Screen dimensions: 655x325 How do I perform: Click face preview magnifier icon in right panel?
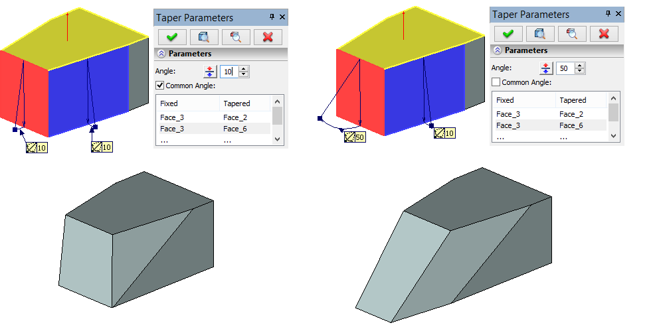tap(571, 34)
